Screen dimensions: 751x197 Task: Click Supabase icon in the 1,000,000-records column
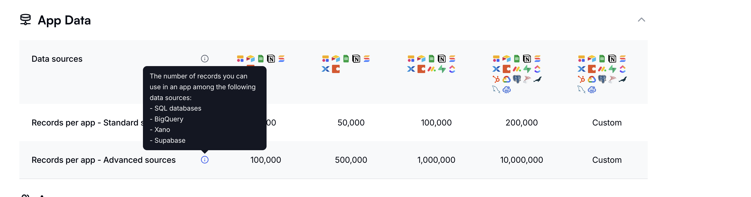tap(442, 69)
